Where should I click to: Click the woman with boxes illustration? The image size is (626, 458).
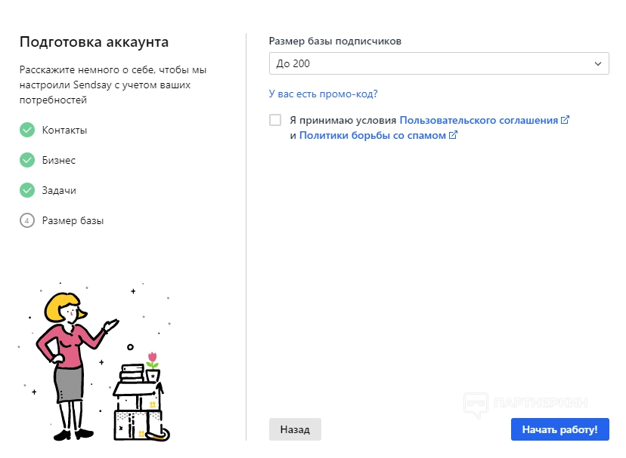(98, 362)
